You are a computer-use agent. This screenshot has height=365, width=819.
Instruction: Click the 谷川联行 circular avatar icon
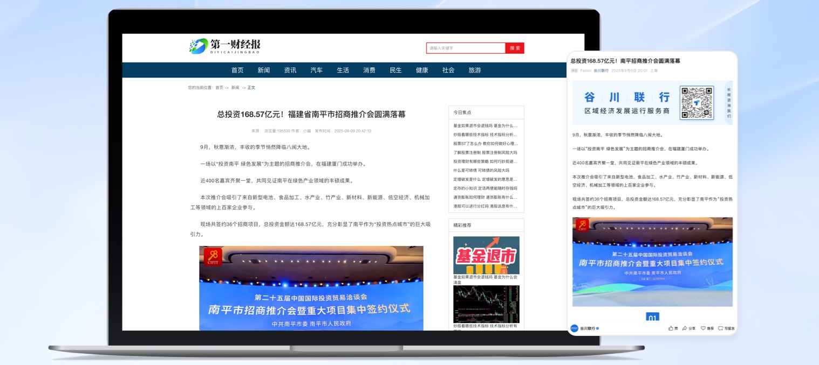(x=574, y=327)
